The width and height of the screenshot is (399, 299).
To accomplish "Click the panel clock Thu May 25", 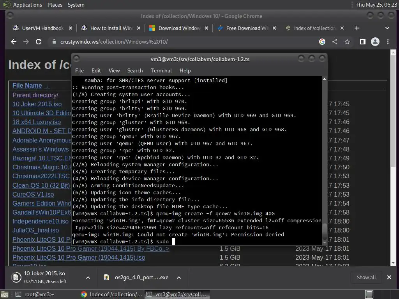I will 376,5.
